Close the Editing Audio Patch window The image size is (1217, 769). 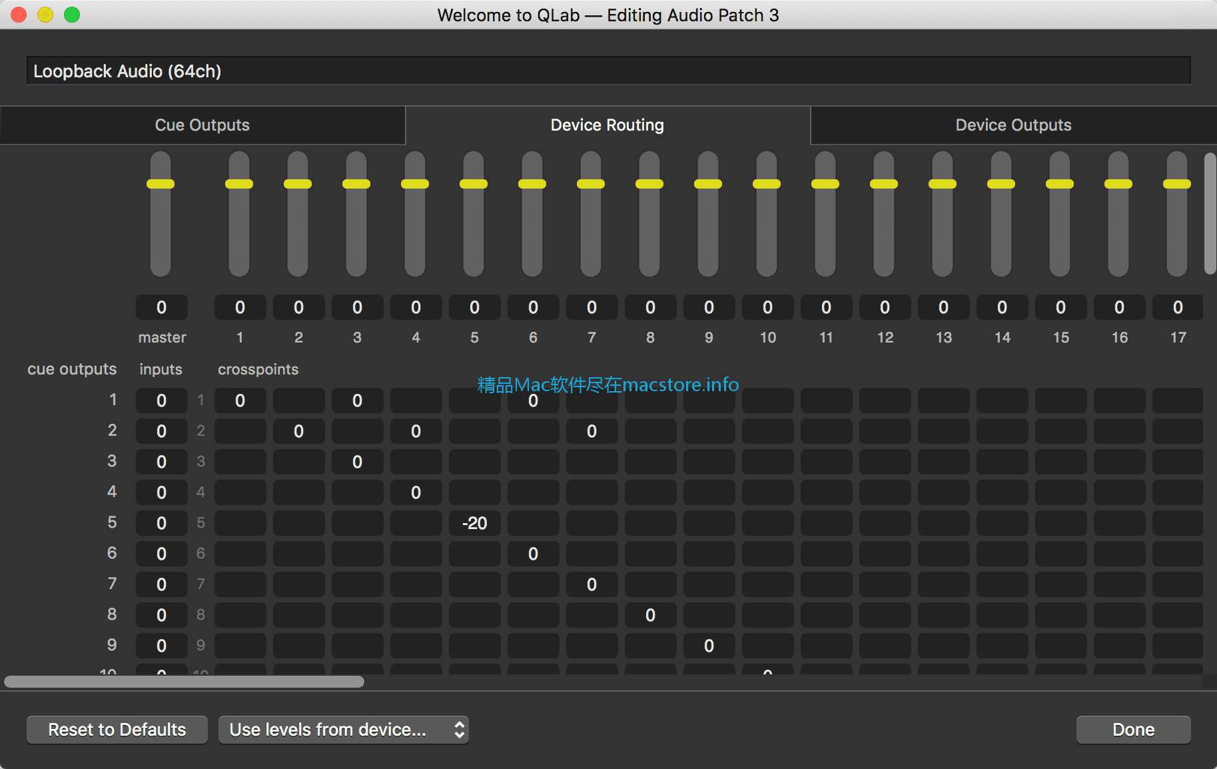click(19, 15)
